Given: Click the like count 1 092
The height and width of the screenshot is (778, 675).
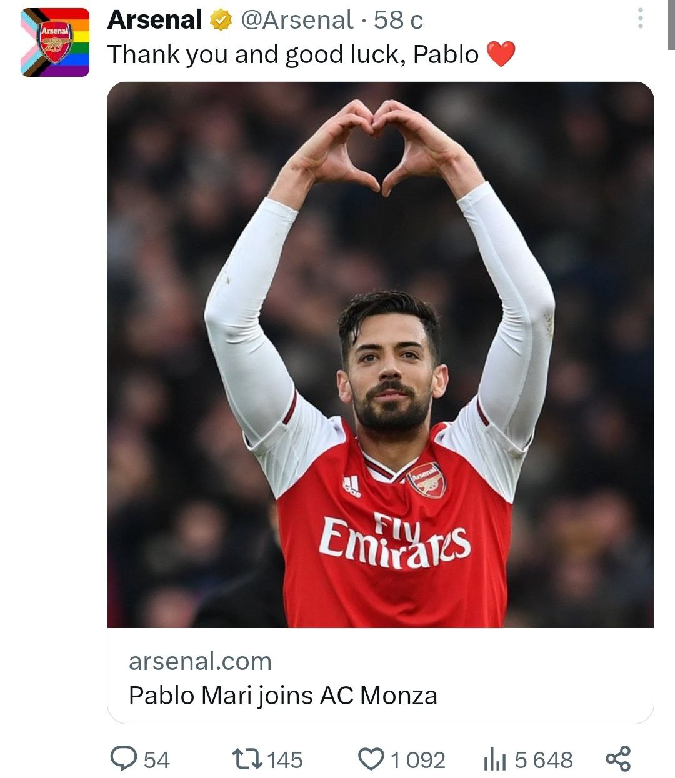Looking at the screenshot, I should (x=418, y=760).
